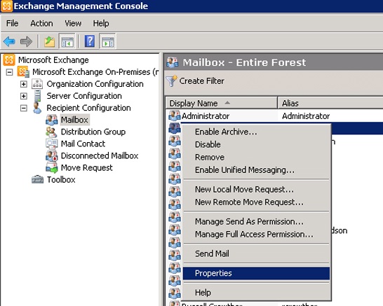Select Organization Configuration tree item

coord(95,84)
